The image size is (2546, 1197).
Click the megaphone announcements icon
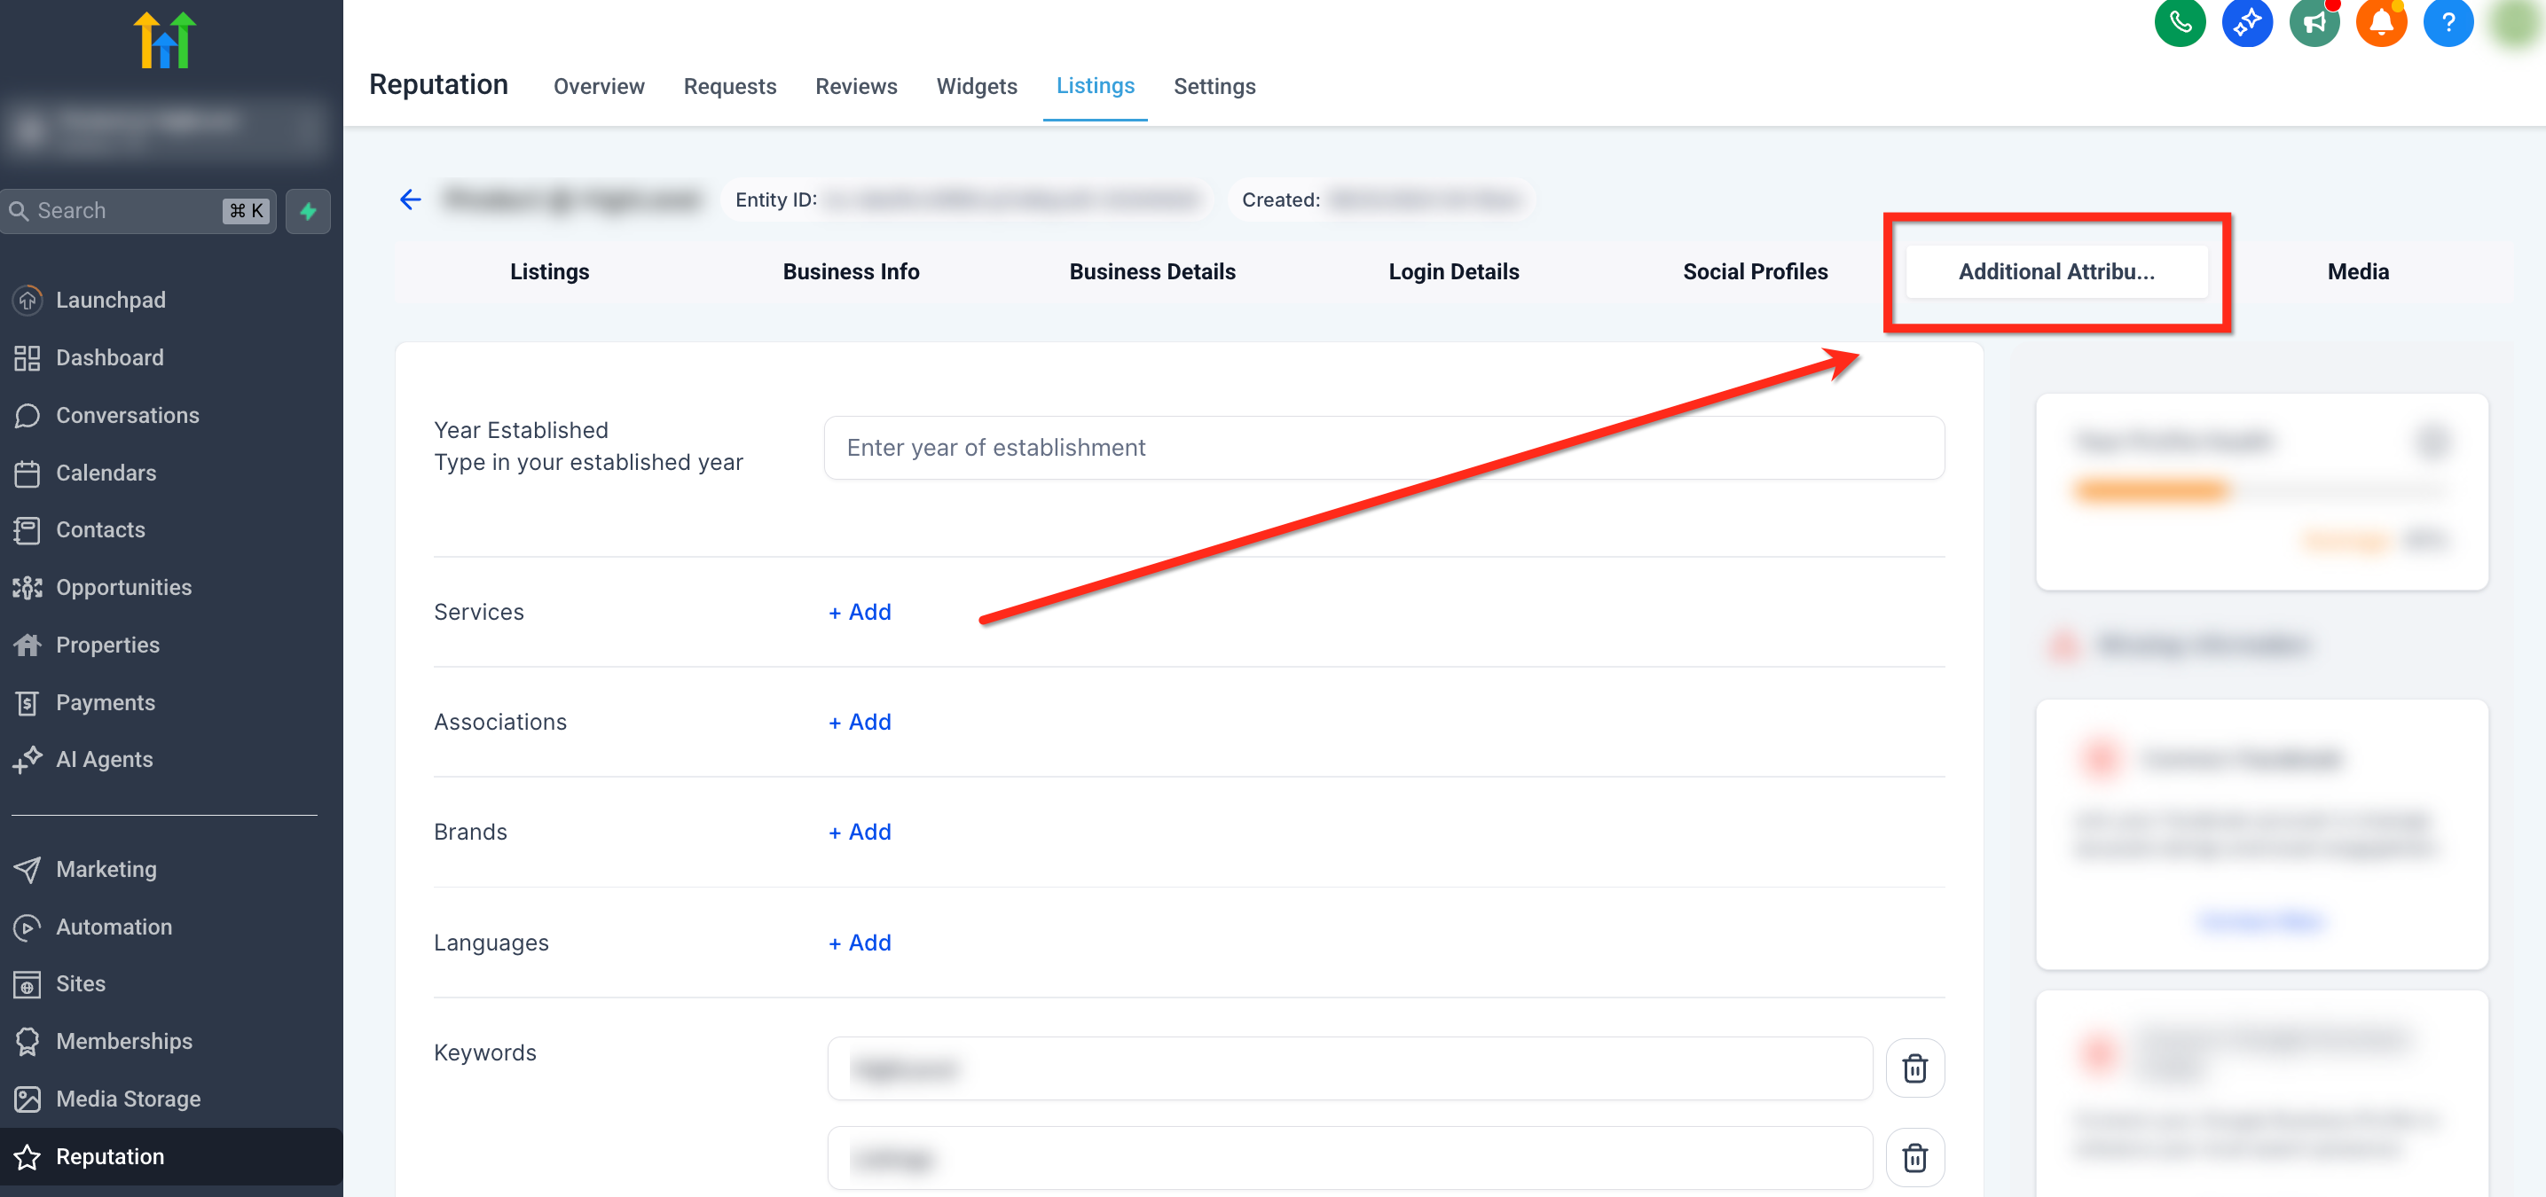(x=2314, y=22)
